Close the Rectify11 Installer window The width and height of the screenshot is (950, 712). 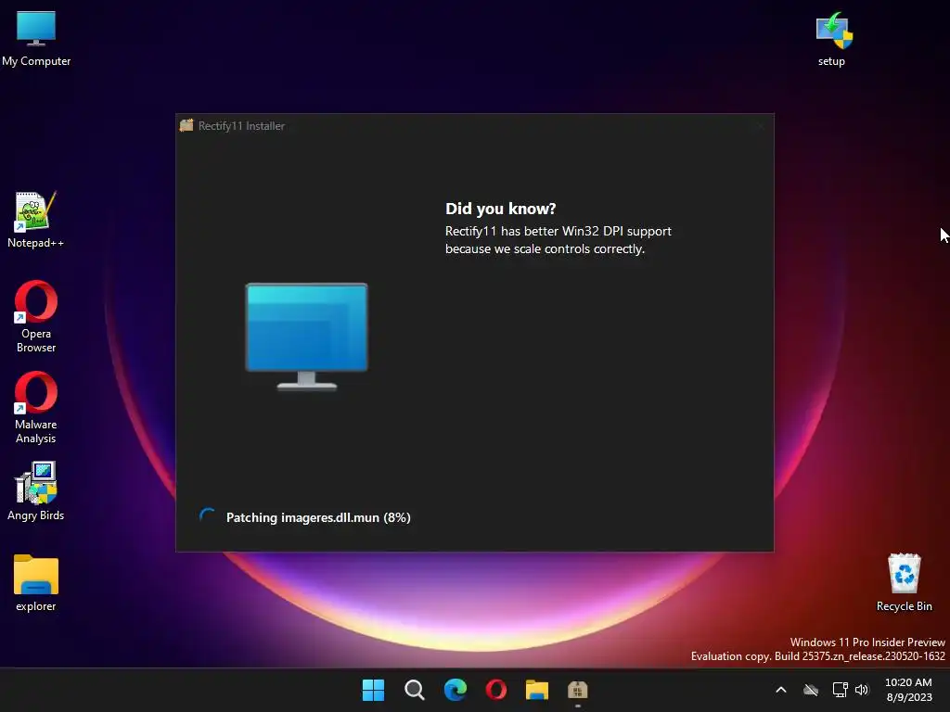[x=760, y=126]
